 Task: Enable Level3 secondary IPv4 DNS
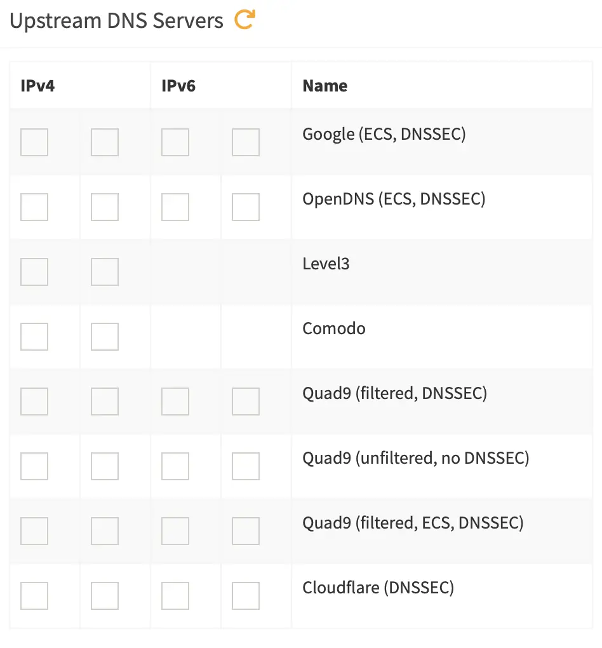pyautogui.click(x=104, y=271)
